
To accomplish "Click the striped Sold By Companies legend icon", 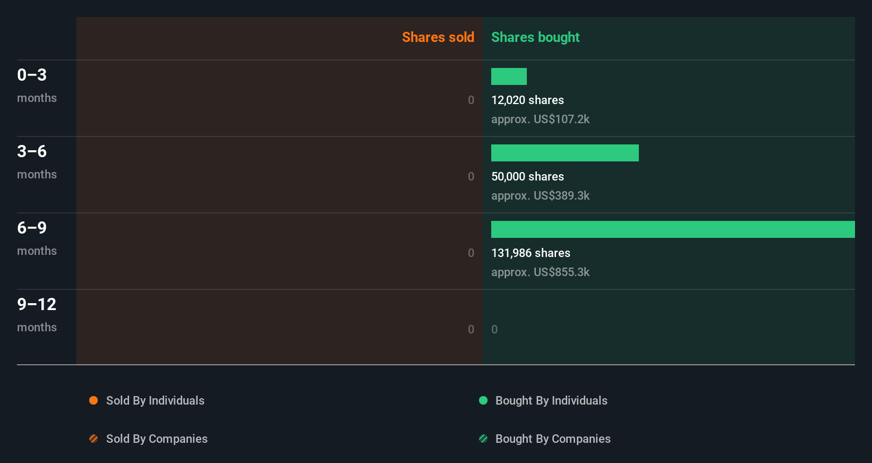I will (93, 439).
